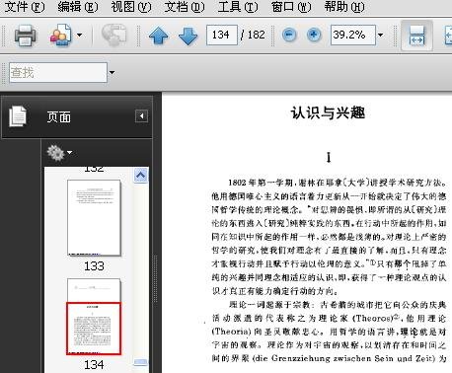The image size is (452, 373).
Task: Click the thumbnail label 134
Action: 94,365
